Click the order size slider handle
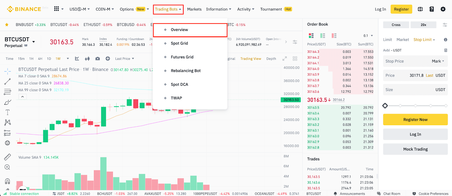Image resolution: width=452 pixels, height=196 pixels. (385, 106)
